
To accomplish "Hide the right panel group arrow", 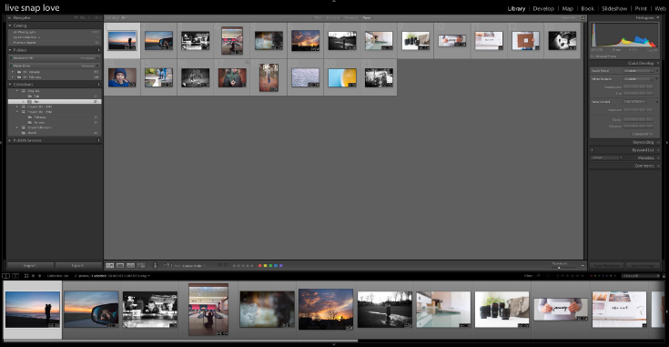I will click(667, 142).
